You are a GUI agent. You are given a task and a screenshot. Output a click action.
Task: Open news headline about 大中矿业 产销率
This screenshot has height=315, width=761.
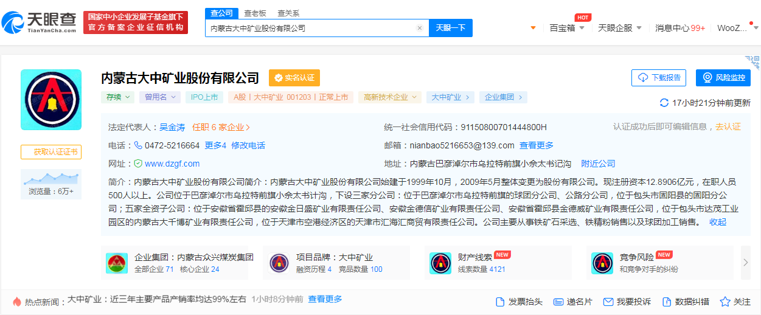pos(157,299)
